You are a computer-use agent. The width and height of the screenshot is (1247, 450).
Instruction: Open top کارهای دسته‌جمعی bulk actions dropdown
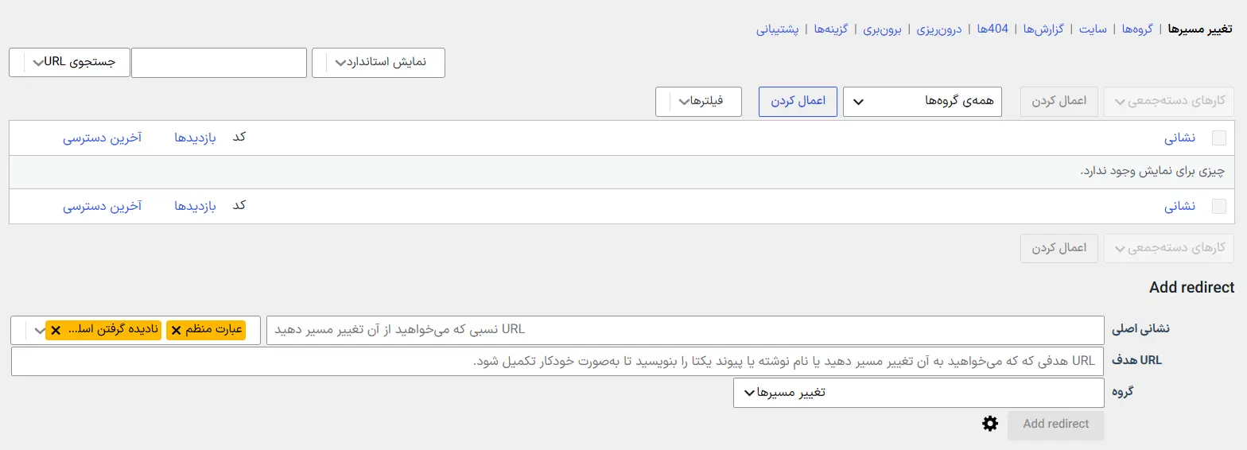[1169, 102]
